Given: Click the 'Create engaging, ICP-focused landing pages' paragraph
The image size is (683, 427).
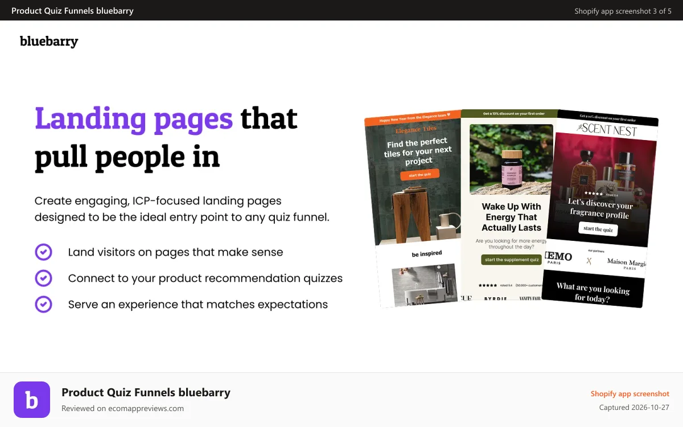Looking at the screenshot, I should coord(182,209).
